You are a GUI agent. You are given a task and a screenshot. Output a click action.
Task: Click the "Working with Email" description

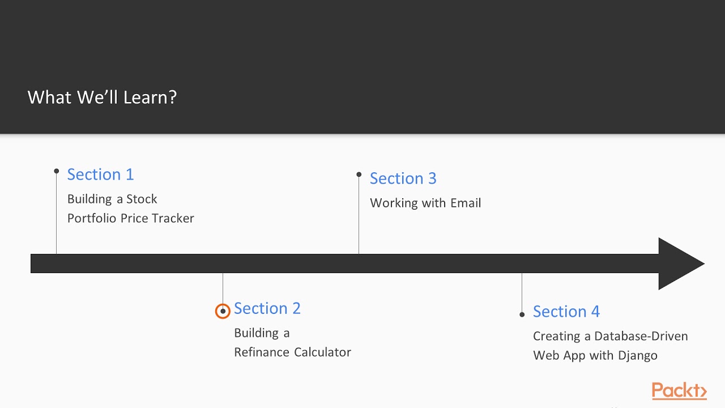pos(425,203)
